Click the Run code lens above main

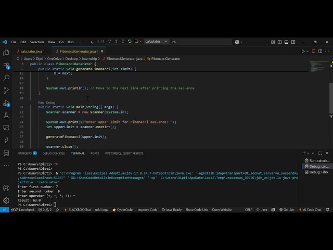point(41,103)
